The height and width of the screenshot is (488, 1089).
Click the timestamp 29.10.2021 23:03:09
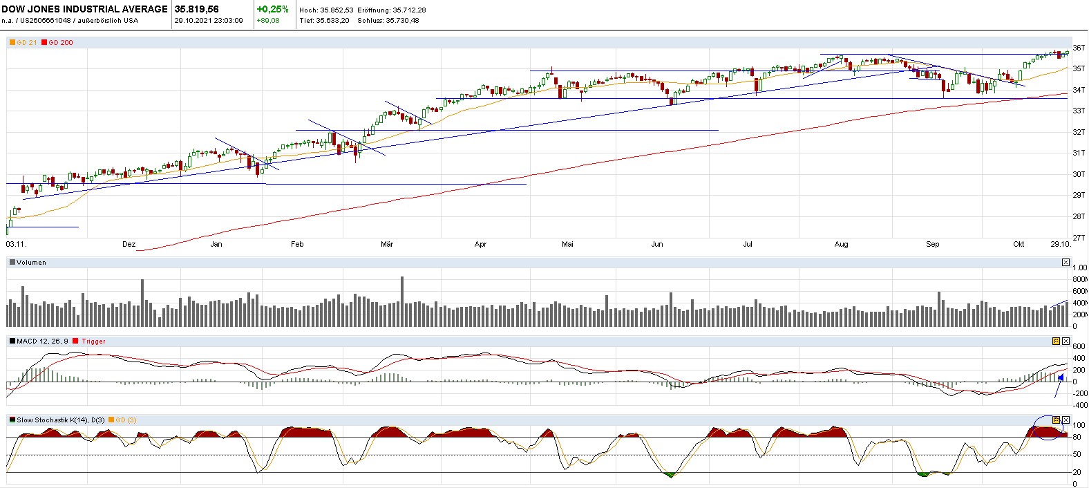pyautogui.click(x=209, y=21)
